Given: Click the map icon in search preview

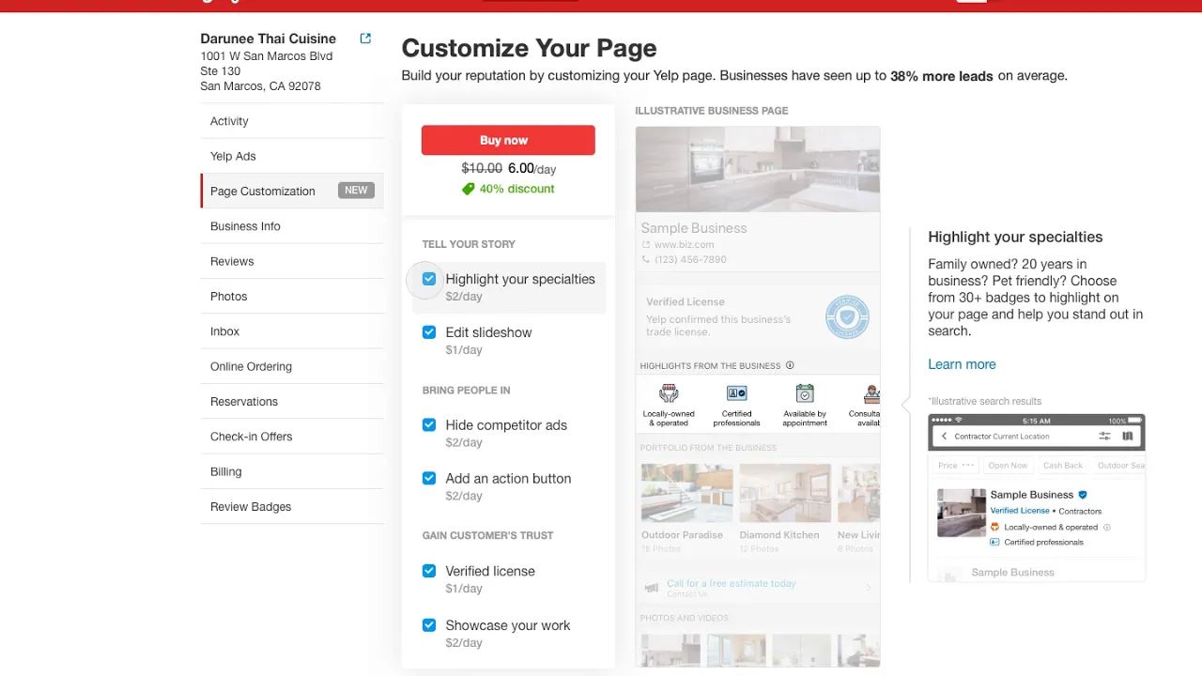Looking at the screenshot, I should pyautogui.click(x=1128, y=437).
